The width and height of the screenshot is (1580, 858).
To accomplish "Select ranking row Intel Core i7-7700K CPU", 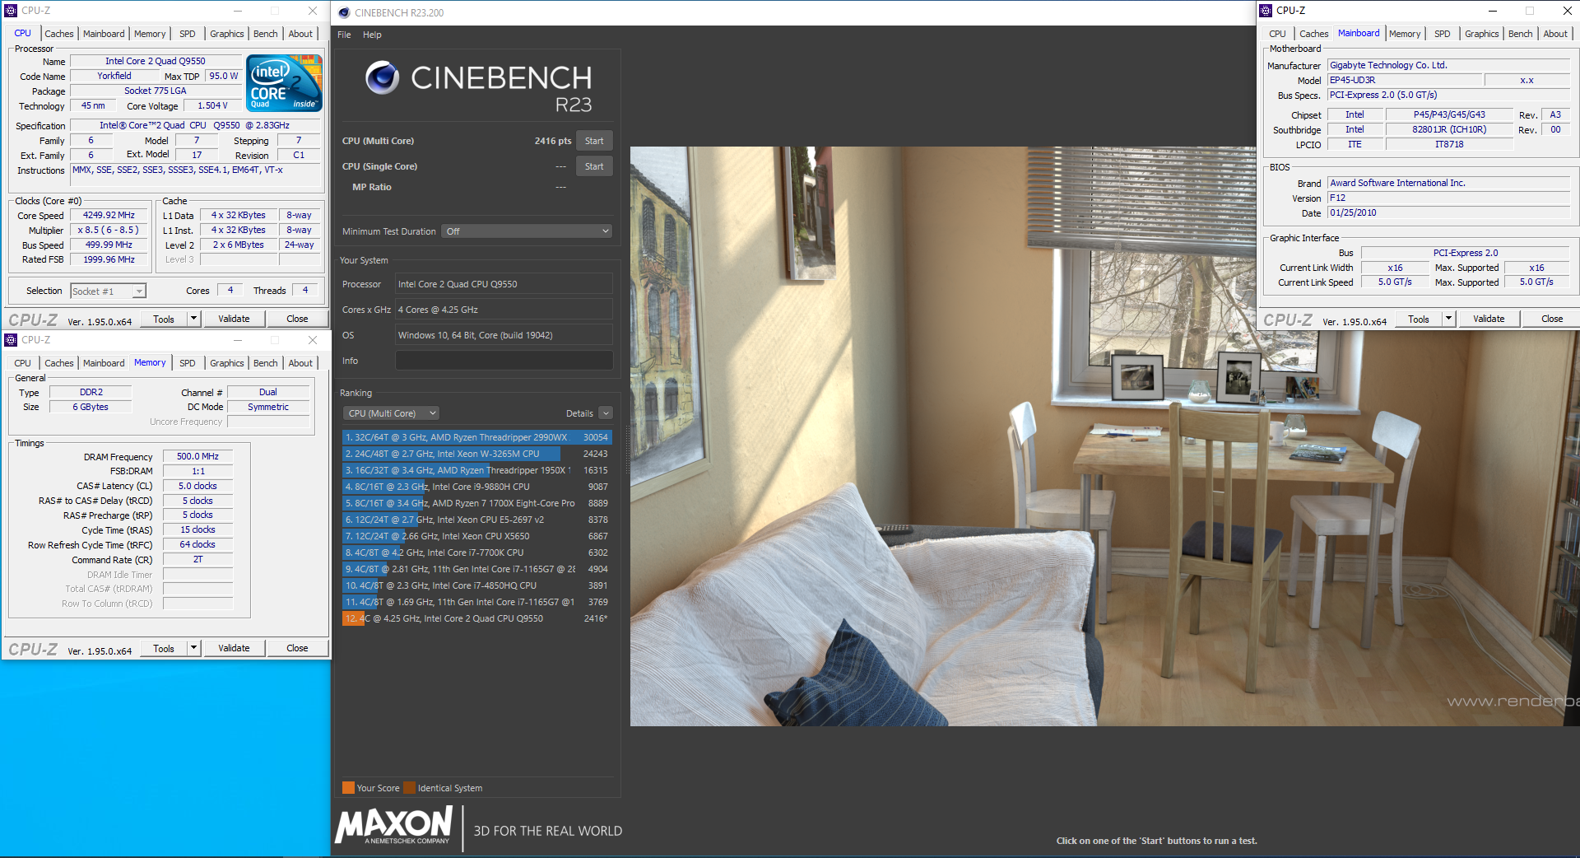I will tap(476, 553).
